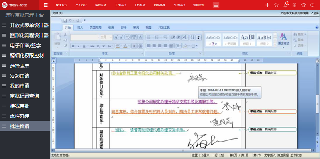Toggle Align Left paragraph alignment
The image size is (320, 159).
click(148, 46)
